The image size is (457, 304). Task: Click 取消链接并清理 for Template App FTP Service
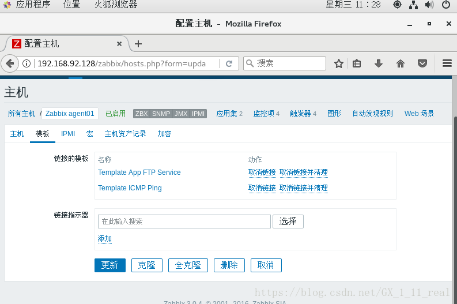click(x=303, y=172)
